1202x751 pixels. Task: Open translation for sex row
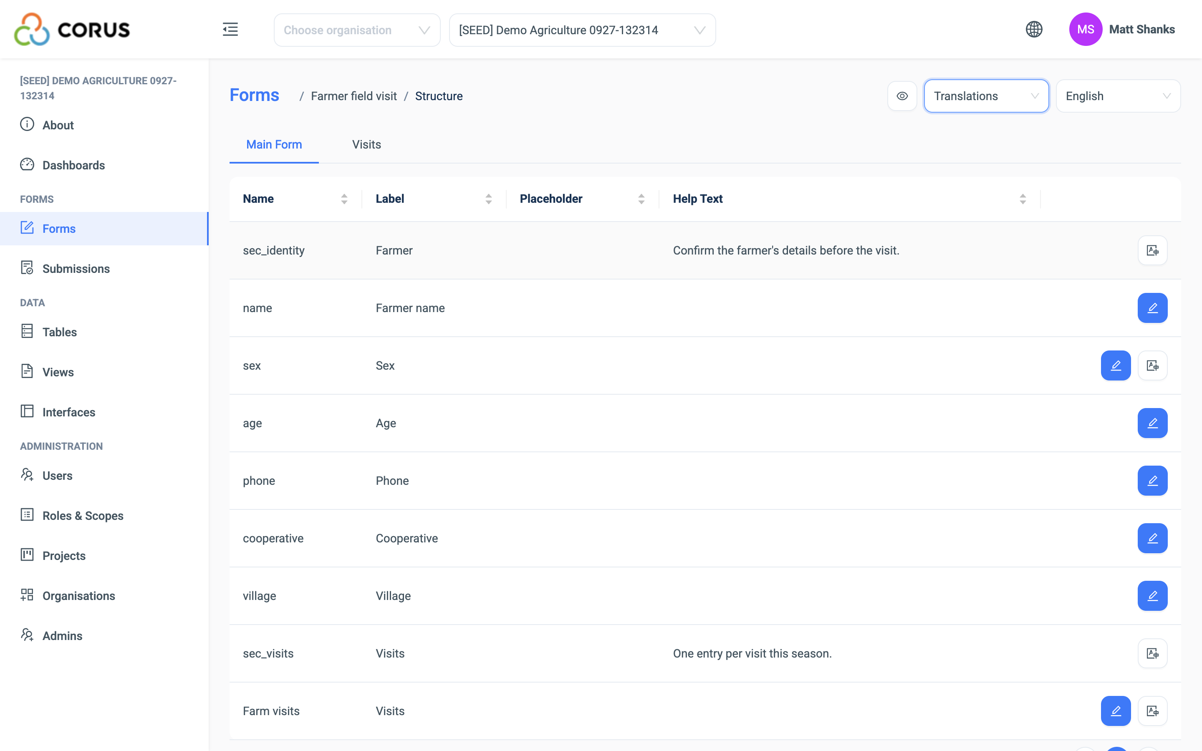click(1152, 365)
